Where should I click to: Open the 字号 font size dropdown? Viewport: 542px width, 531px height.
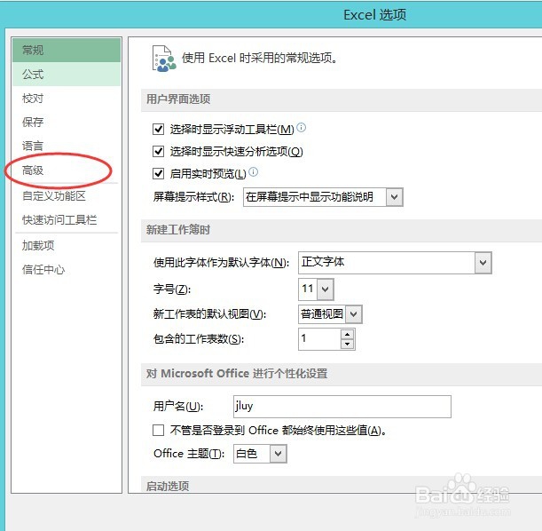[x=325, y=289]
